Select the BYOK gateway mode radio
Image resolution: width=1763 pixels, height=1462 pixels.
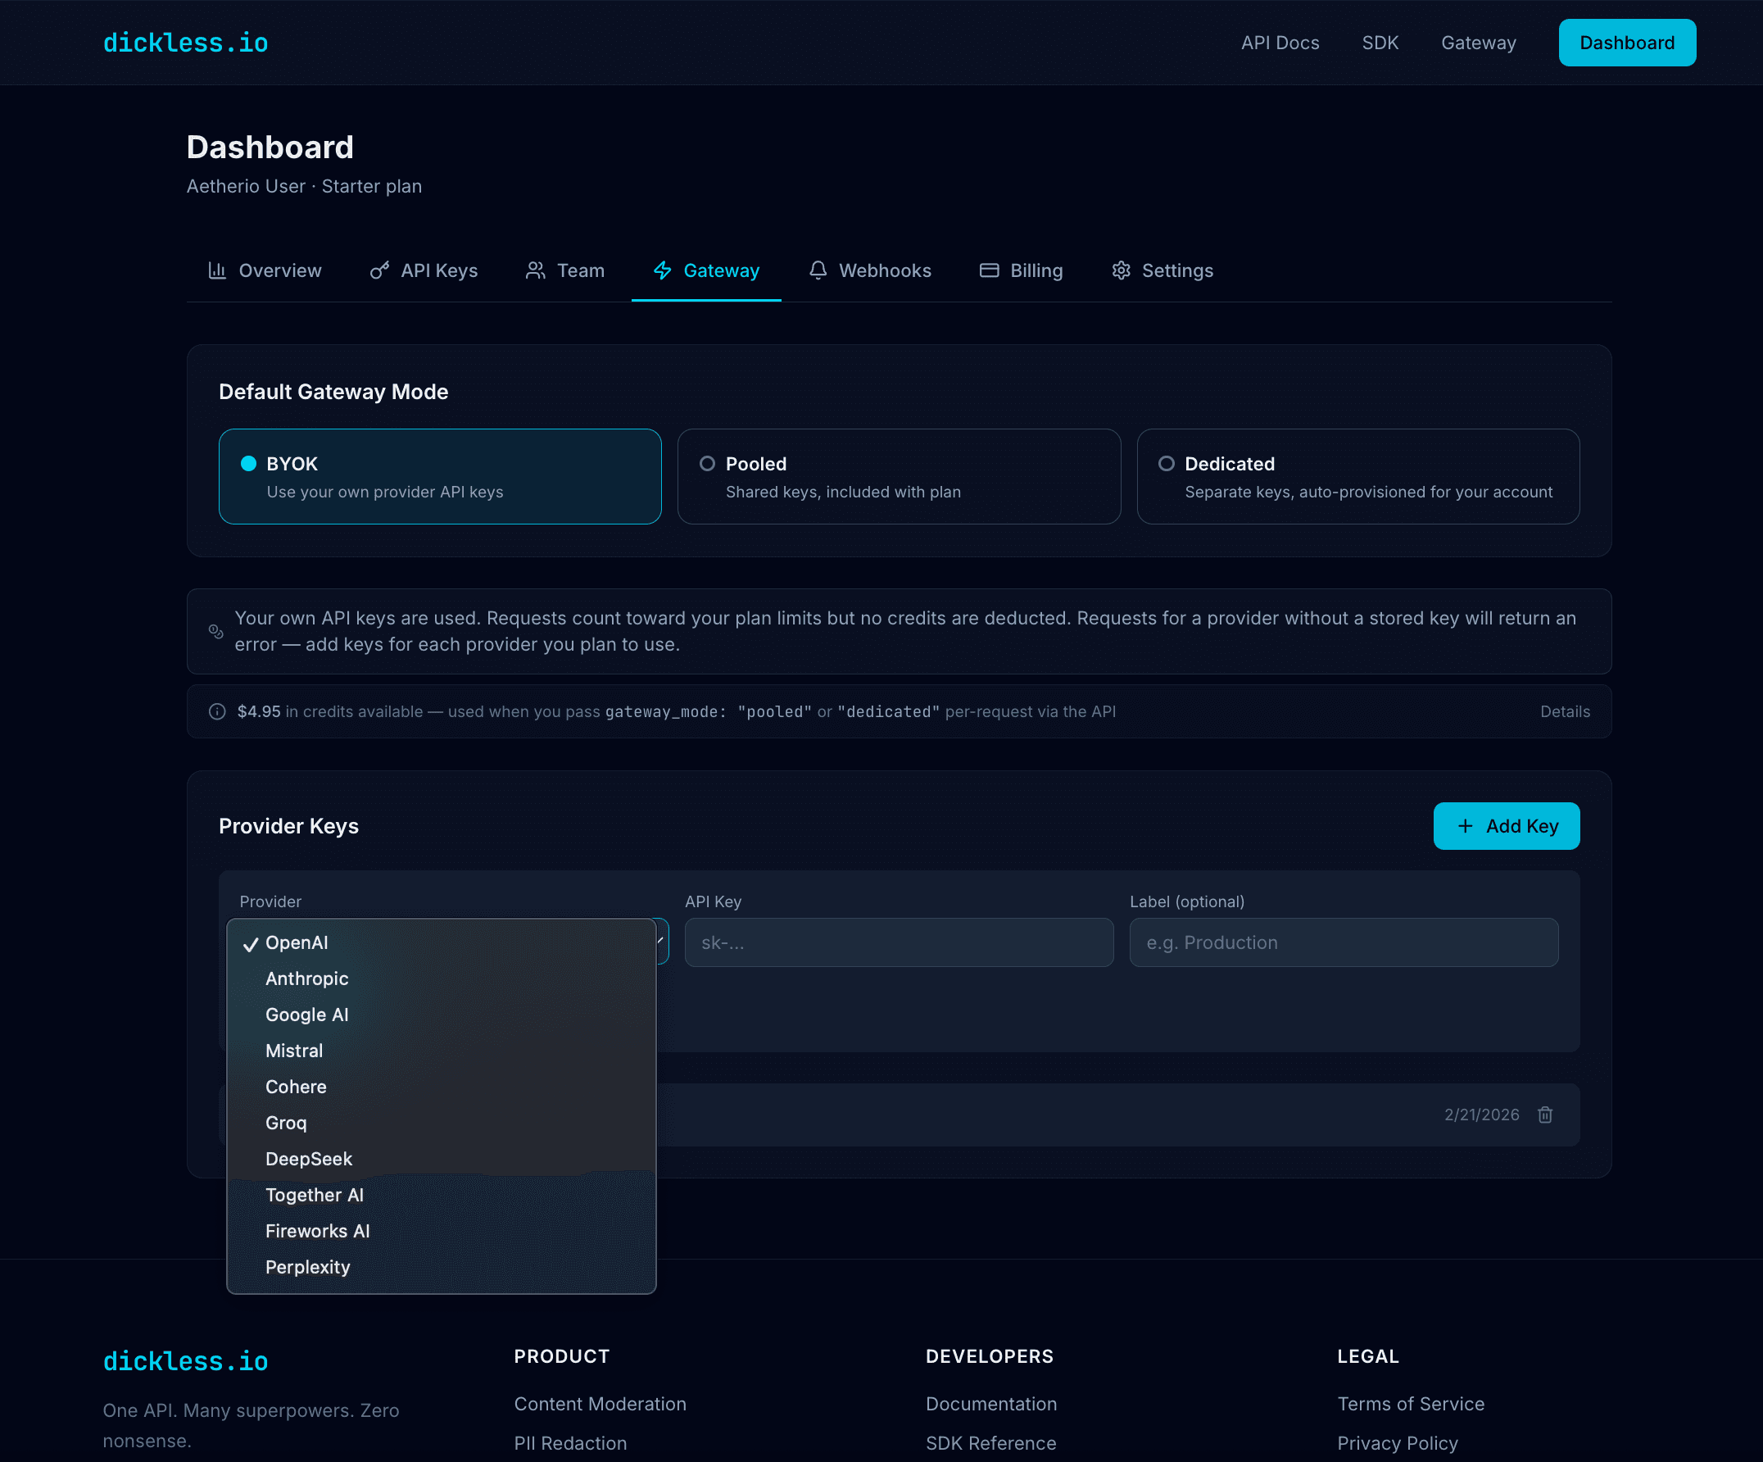click(247, 463)
